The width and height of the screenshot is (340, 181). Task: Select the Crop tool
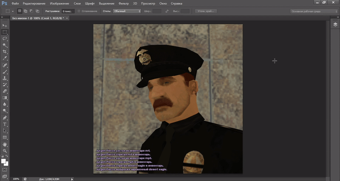(5, 51)
